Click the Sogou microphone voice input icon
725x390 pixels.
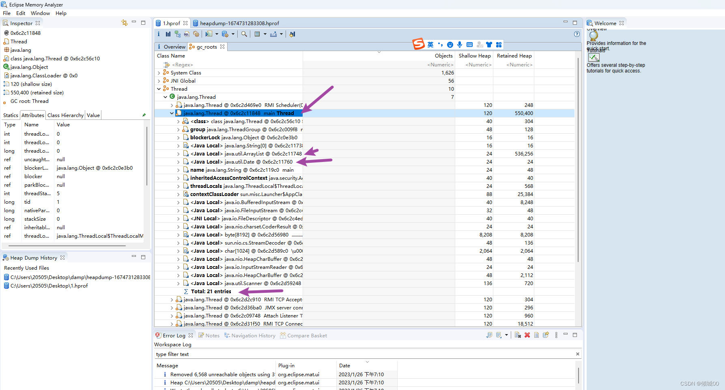tap(460, 45)
